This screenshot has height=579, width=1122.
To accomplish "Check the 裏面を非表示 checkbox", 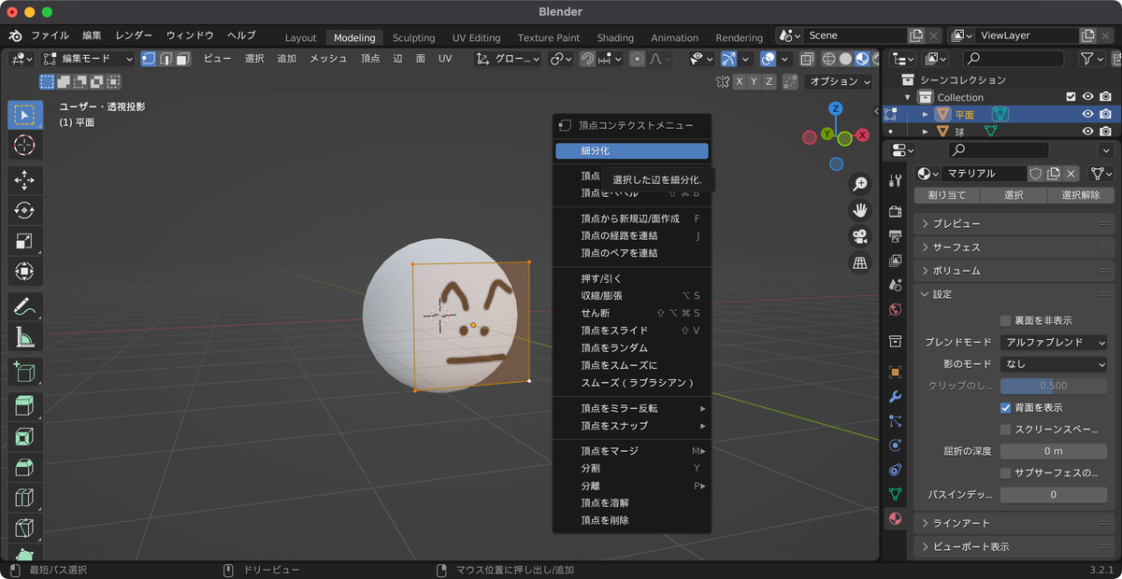I will 1006,320.
